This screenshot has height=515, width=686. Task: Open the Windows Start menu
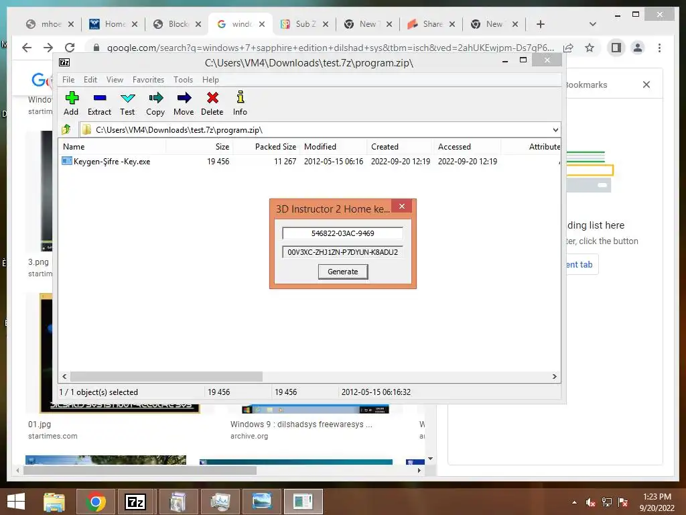coord(16,502)
